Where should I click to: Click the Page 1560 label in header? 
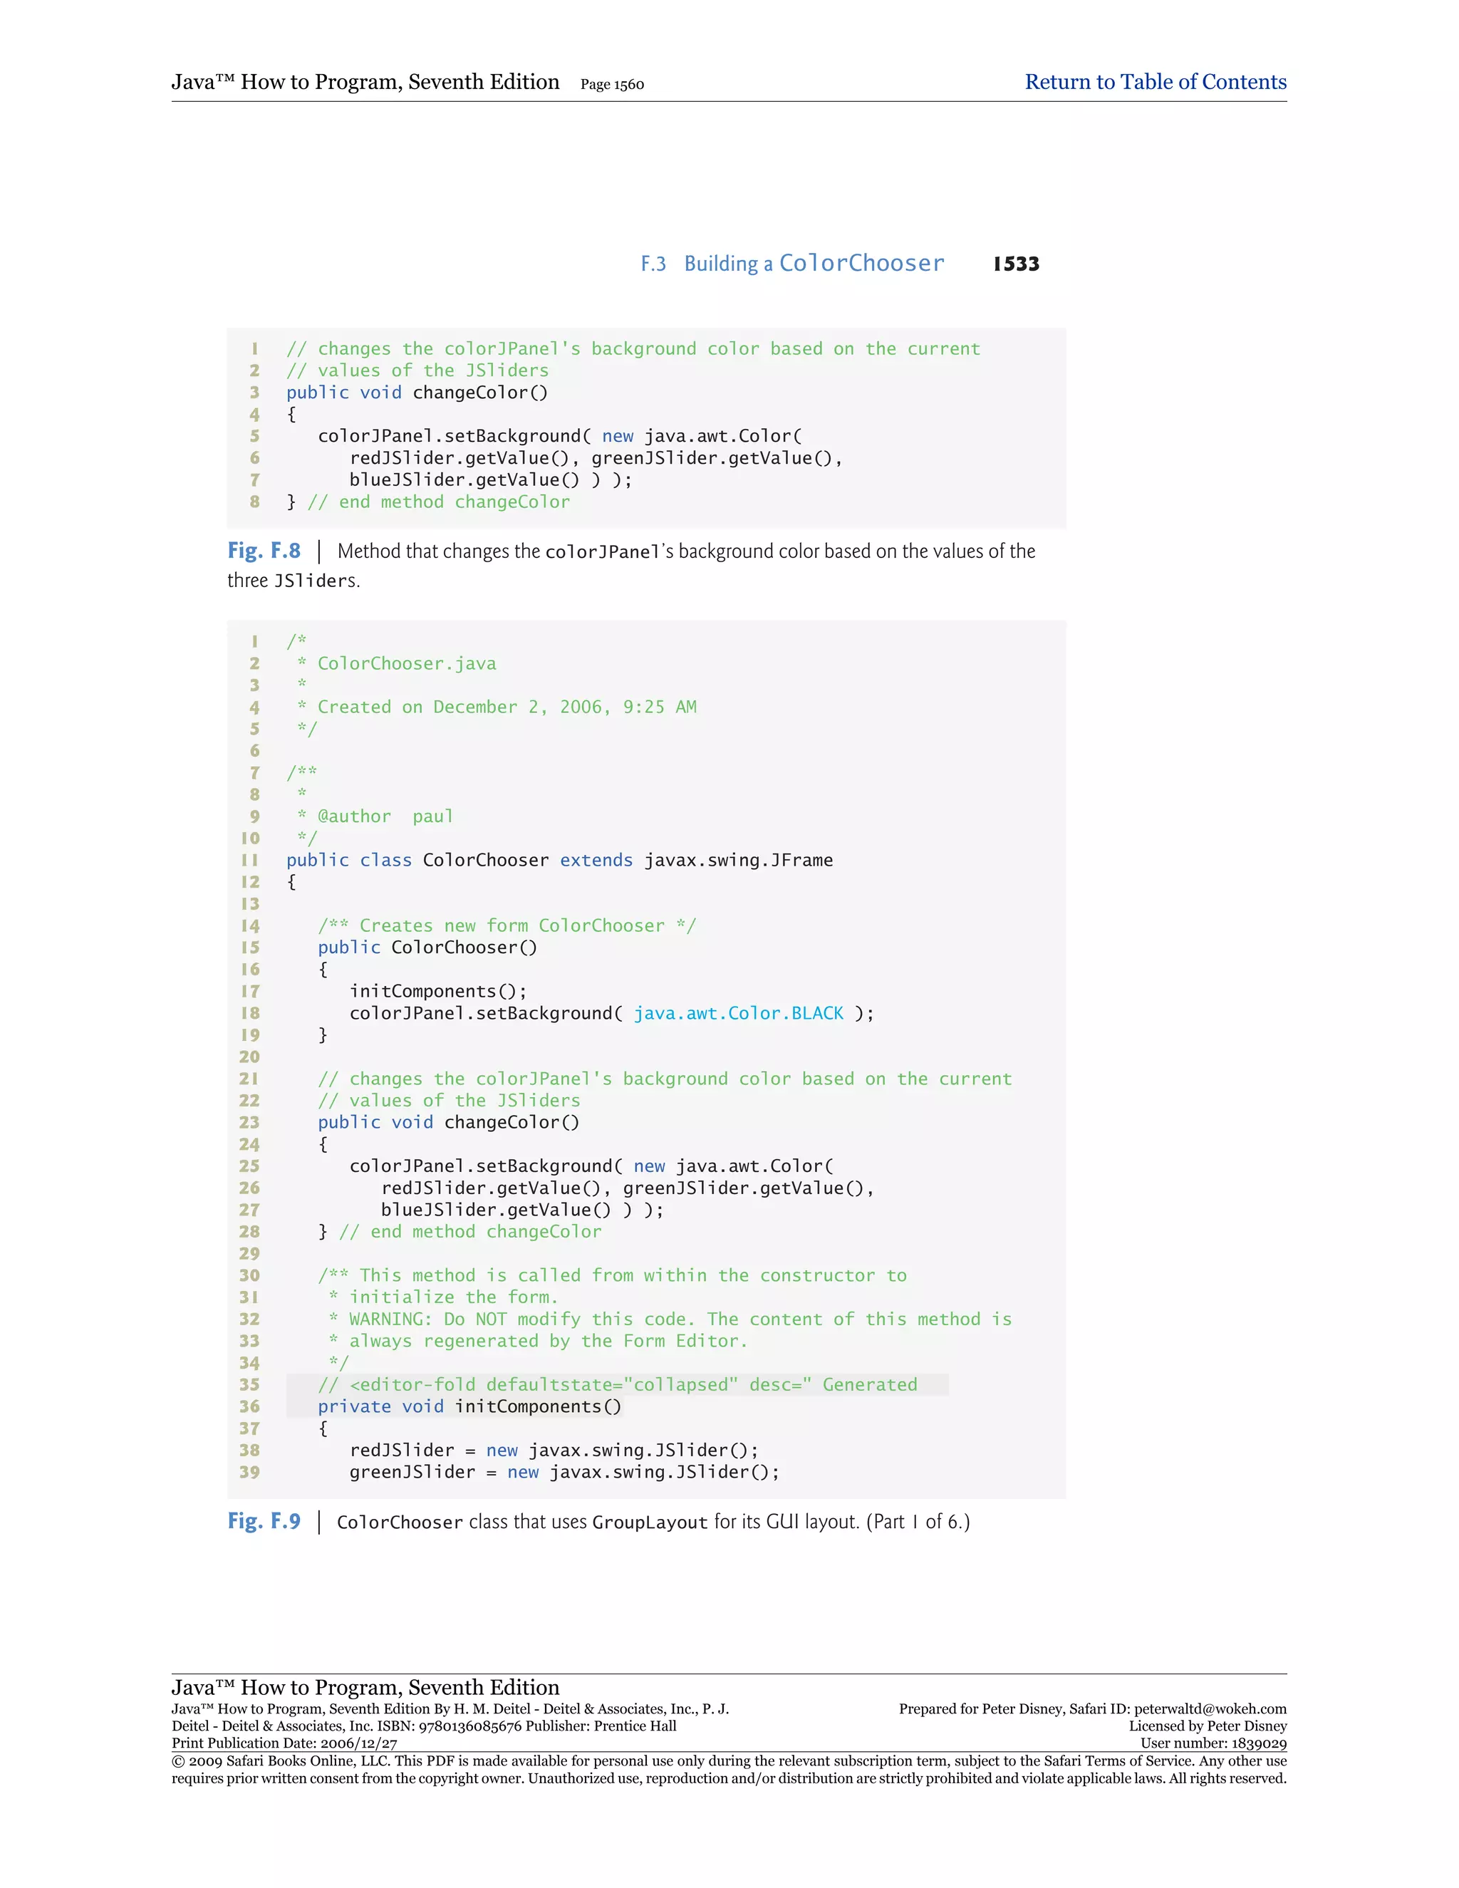[x=612, y=85]
